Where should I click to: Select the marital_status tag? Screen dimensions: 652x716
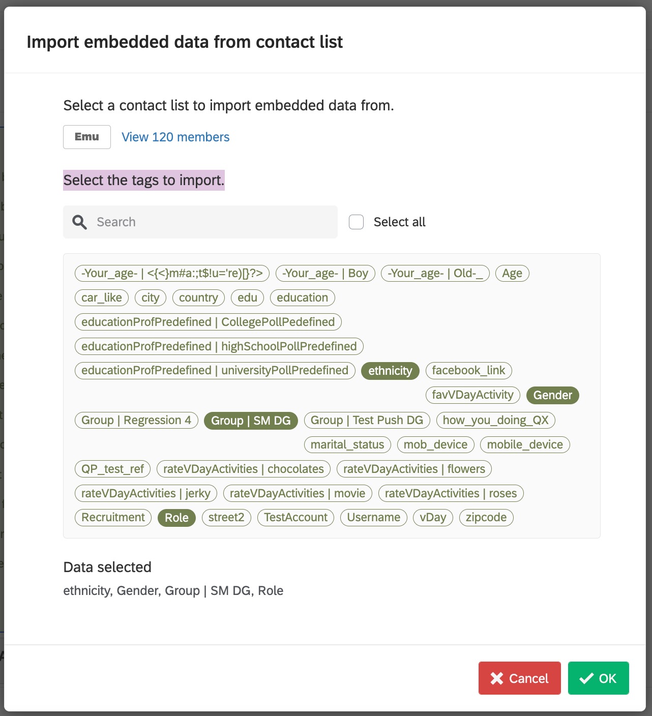(347, 444)
